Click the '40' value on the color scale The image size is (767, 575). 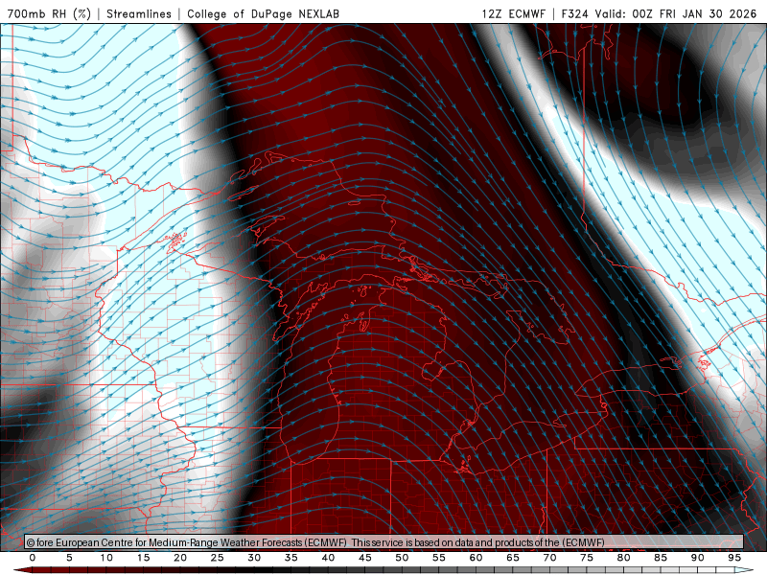(328, 558)
